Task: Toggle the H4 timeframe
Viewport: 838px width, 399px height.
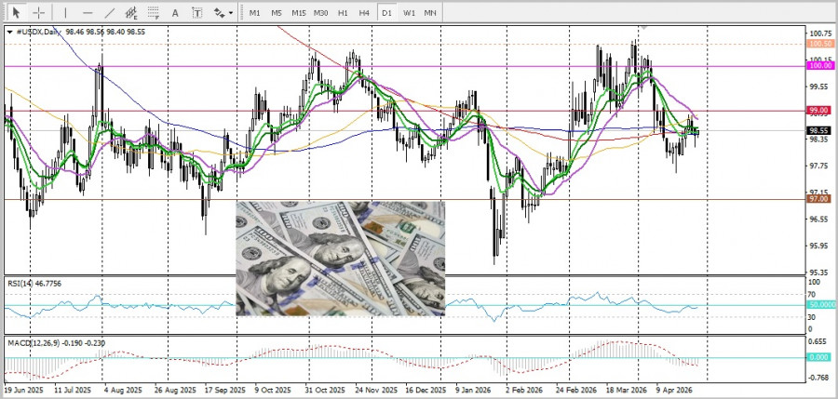Action: tap(364, 13)
